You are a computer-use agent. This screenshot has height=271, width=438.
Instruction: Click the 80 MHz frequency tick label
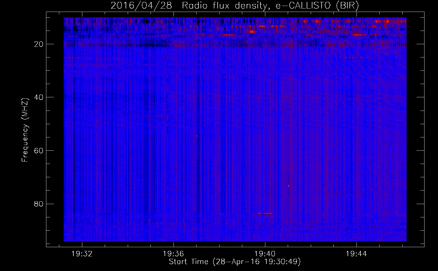pos(39,204)
